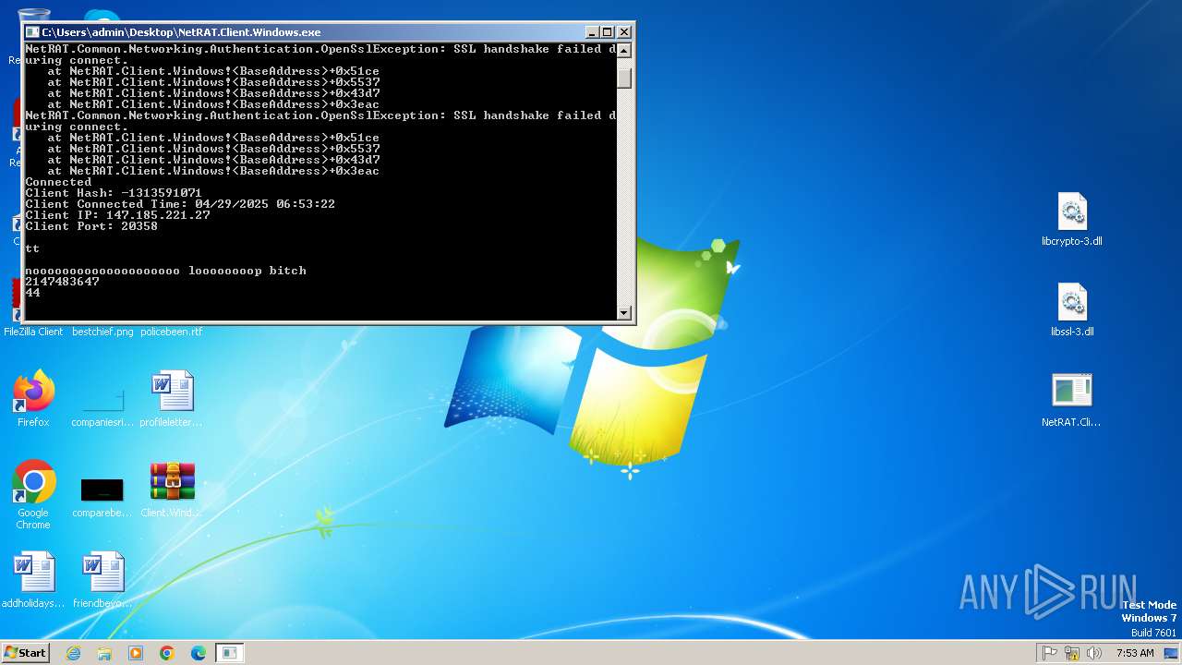Switch to the NetRAT console taskbar button
The height and width of the screenshot is (665, 1182).
[x=230, y=653]
